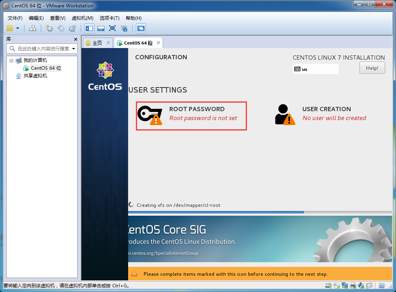Expand the library search filter dropdown

coord(73,49)
